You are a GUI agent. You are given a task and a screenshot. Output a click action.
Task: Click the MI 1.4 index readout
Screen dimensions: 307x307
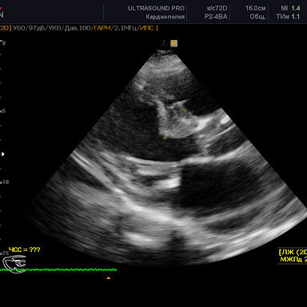(x=290, y=8)
